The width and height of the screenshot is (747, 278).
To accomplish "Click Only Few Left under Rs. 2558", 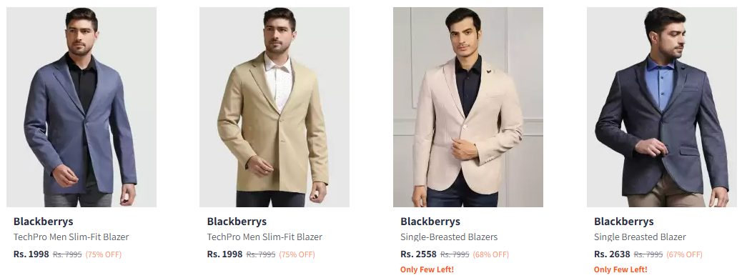I will pyautogui.click(x=427, y=269).
